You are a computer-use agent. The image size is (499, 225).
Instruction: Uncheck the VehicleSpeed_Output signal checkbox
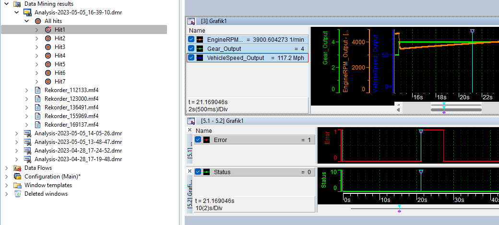(x=191, y=58)
